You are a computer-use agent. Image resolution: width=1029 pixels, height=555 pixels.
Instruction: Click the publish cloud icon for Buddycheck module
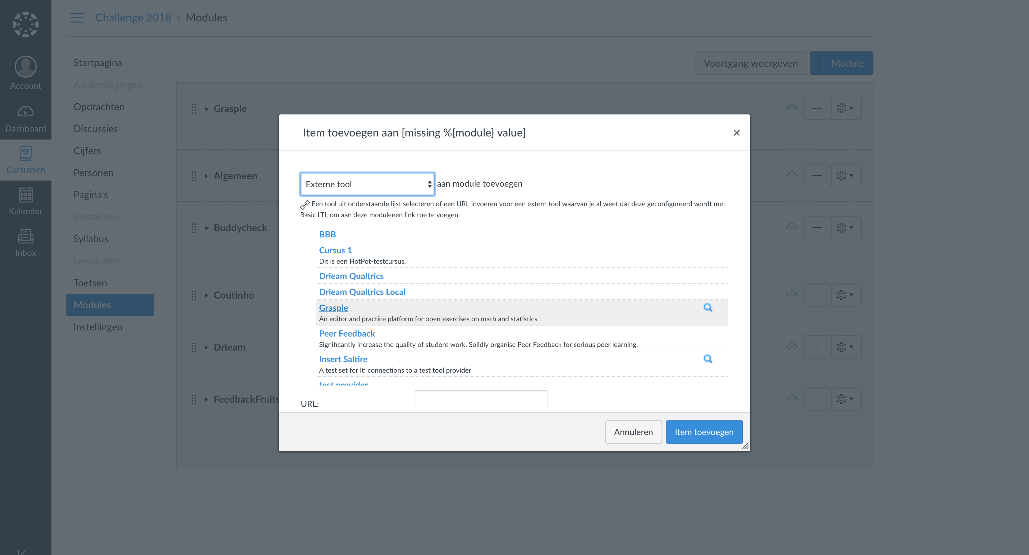792,227
